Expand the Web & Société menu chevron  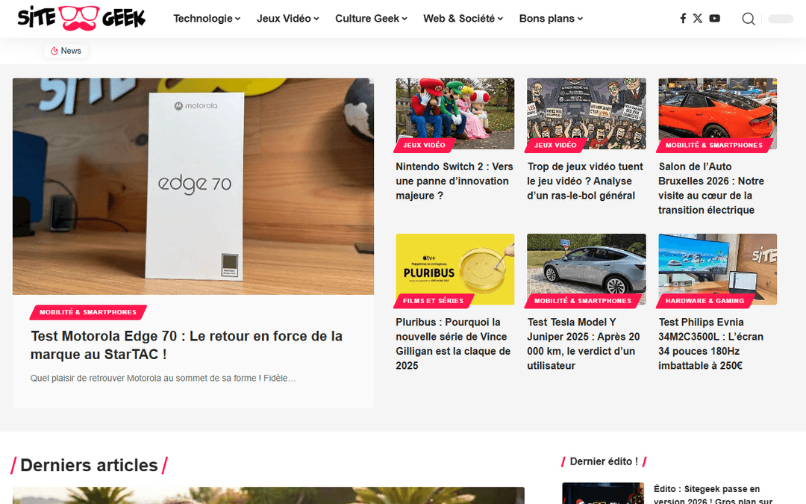pos(500,19)
